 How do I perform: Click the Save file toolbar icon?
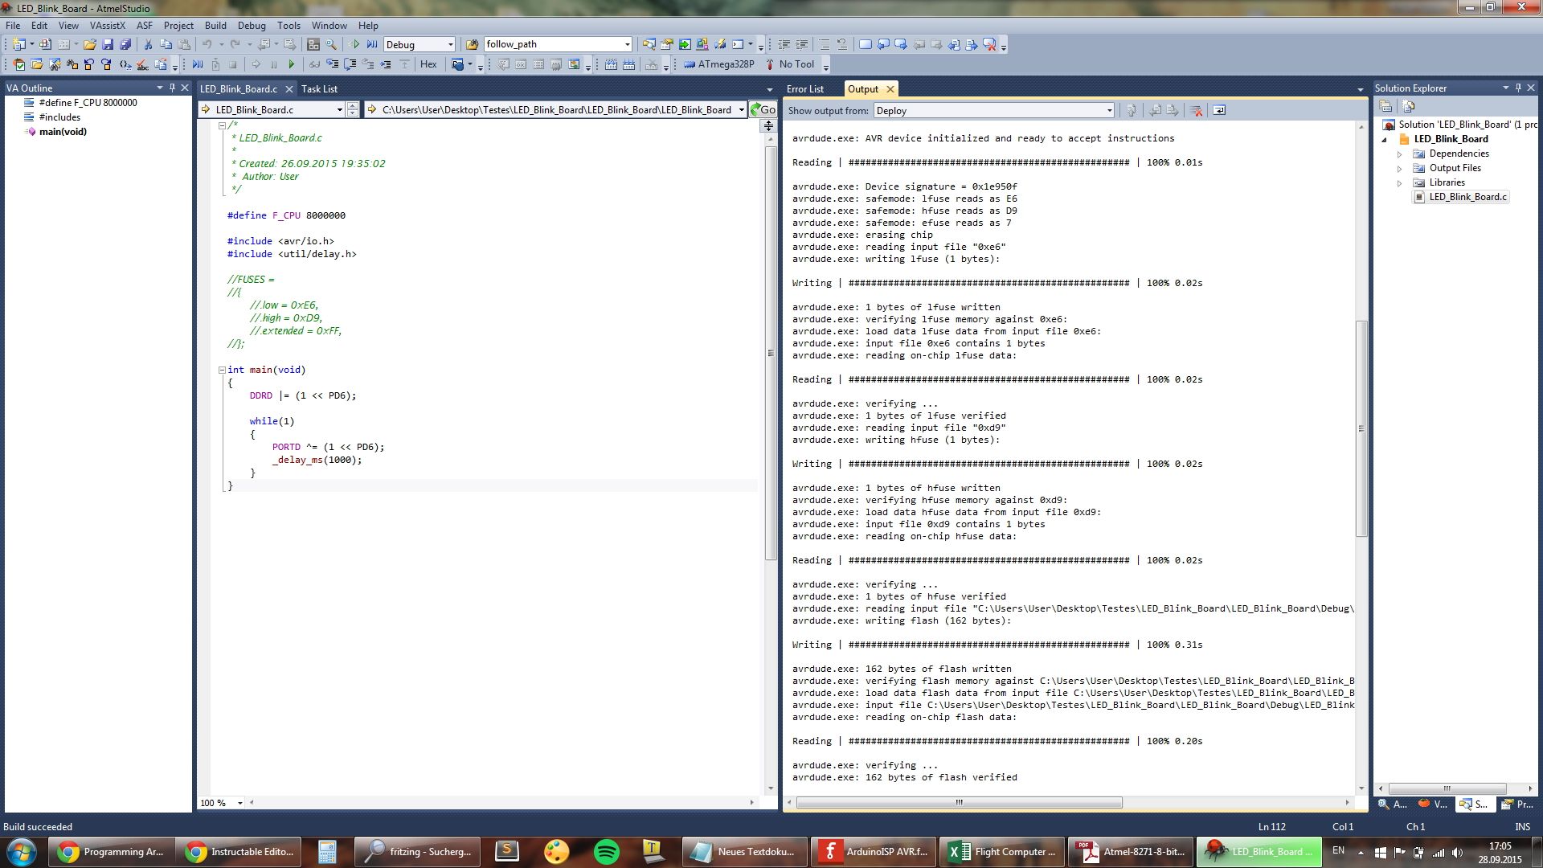point(108,44)
